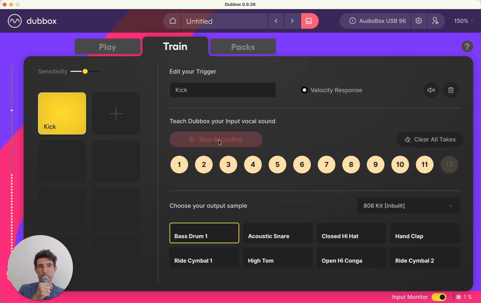Select the dimmed take number 12
This screenshot has height=303, width=481.
tap(449, 165)
